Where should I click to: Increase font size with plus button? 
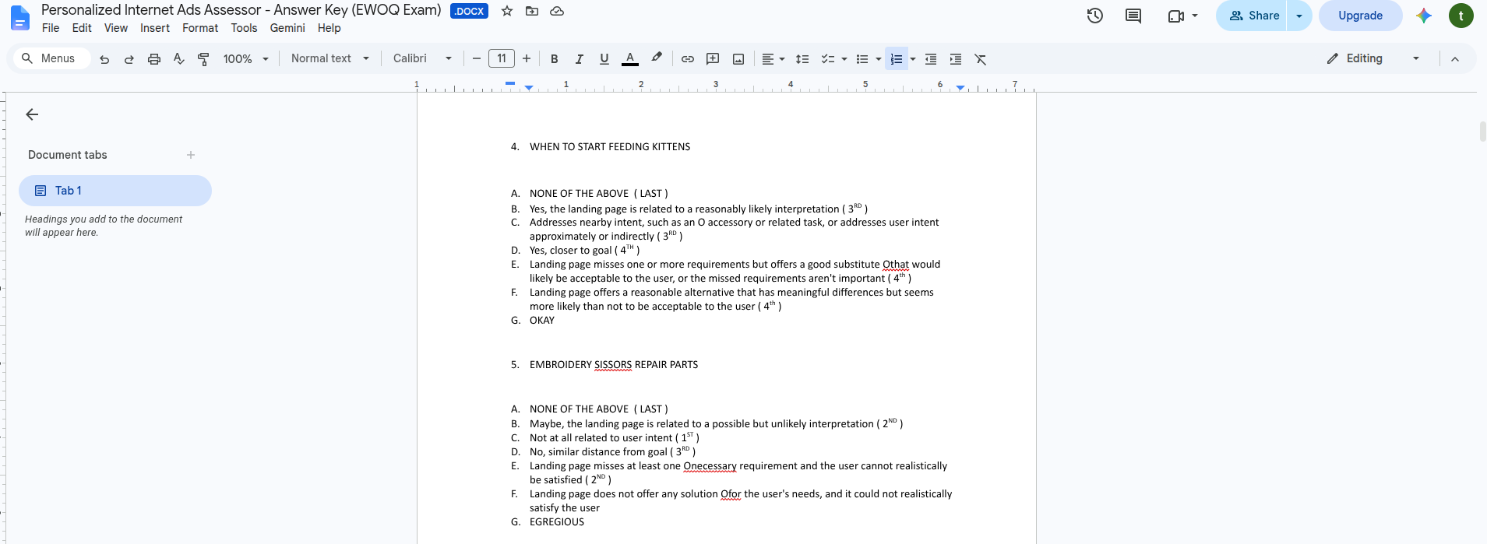[x=527, y=59]
